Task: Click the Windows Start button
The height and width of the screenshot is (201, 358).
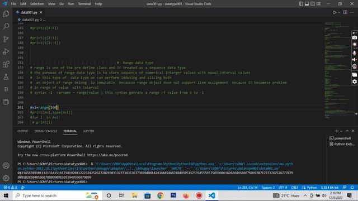Action: (x=6, y=195)
